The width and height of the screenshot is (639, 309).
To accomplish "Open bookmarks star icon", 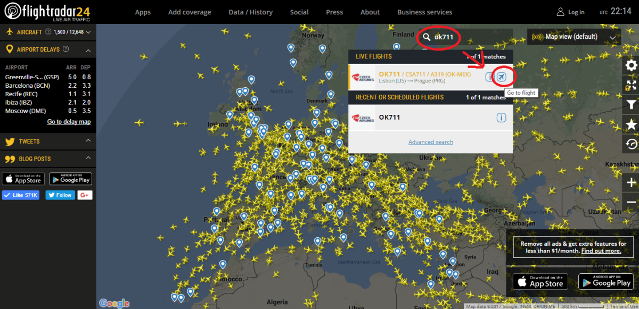I will point(631,124).
